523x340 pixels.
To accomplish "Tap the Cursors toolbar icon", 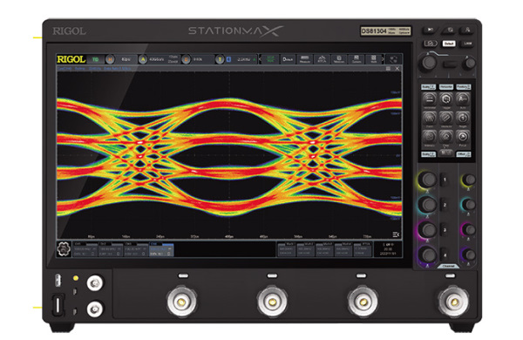I will click(x=357, y=59).
